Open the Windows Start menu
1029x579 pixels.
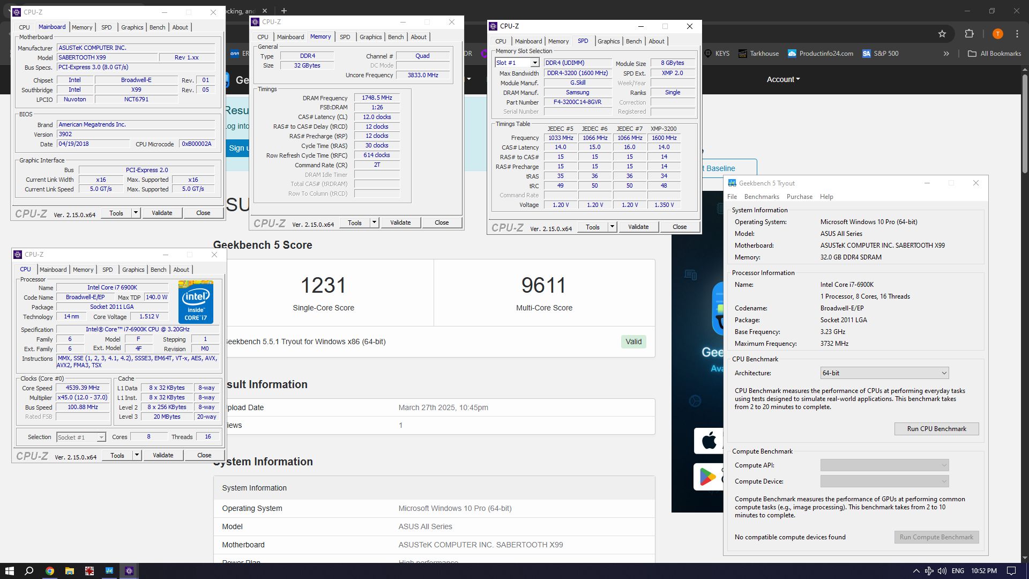pyautogui.click(x=9, y=571)
